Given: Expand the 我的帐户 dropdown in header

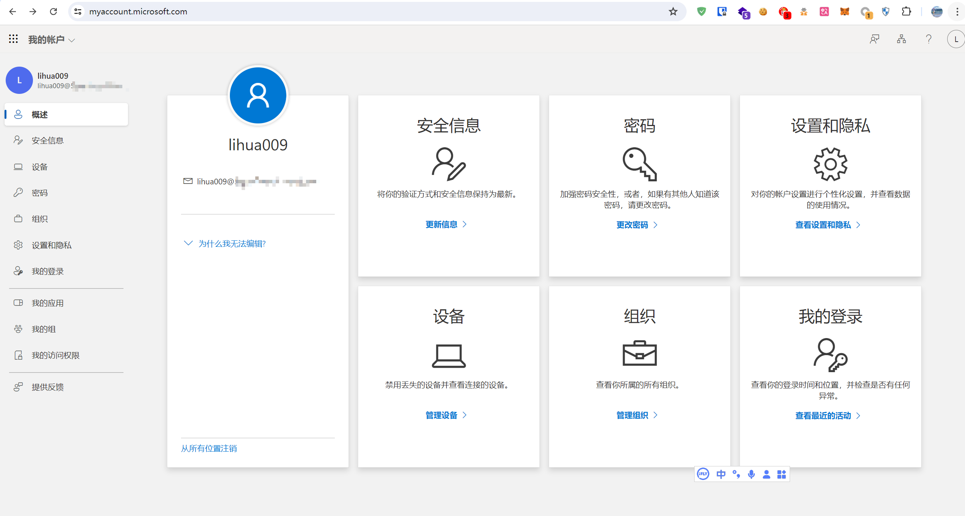Looking at the screenshot, I should tap(52, 40).
